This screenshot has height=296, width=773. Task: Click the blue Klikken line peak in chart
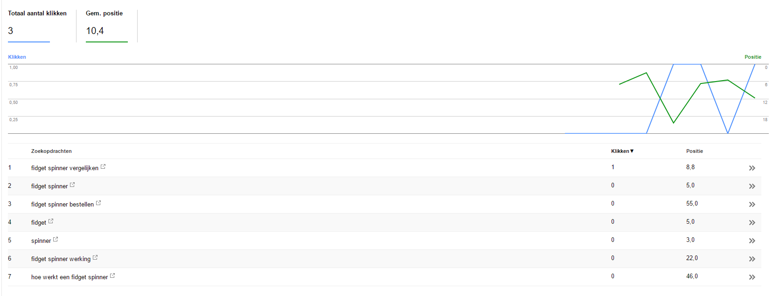(687, 64)
